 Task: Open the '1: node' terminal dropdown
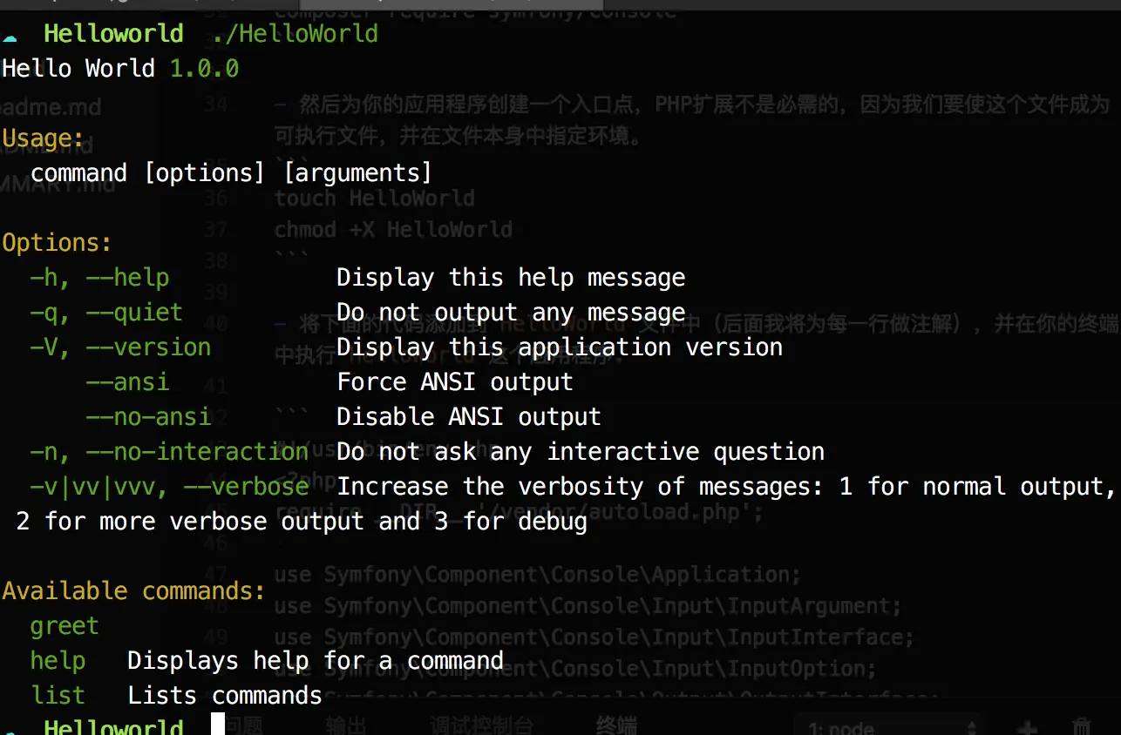coord(889,727)
